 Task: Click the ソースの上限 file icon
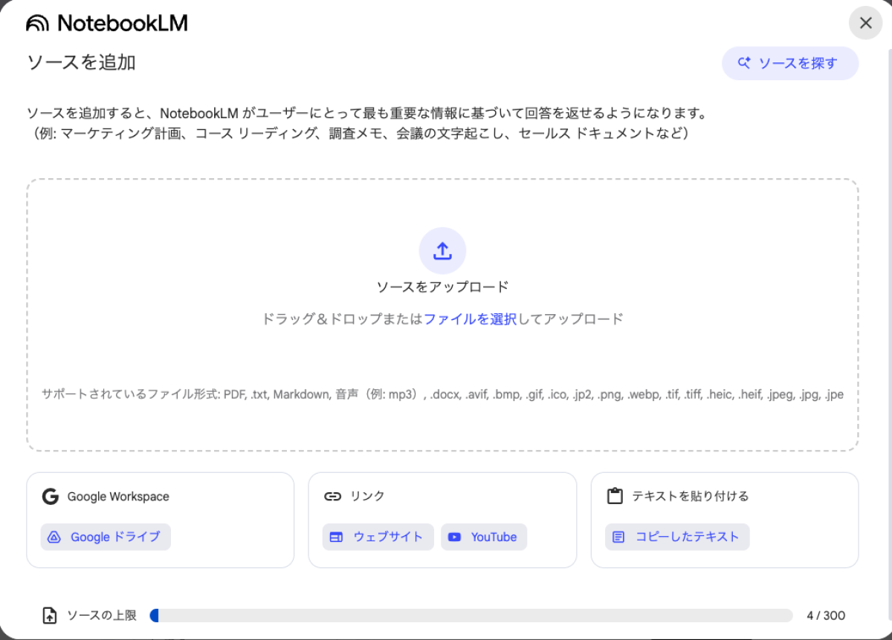click(x=50, y=615)
